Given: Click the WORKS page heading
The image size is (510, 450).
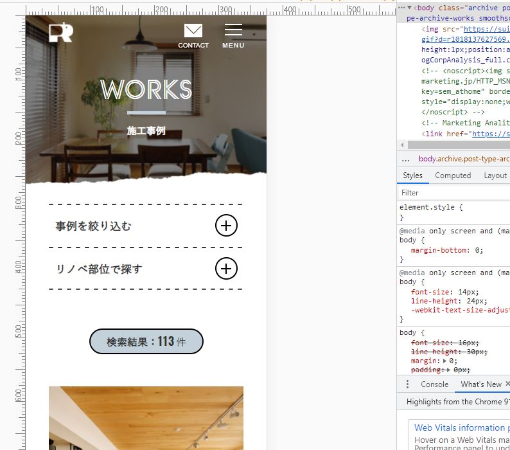Looking at the screenshot, I should [x=146, y=89].
